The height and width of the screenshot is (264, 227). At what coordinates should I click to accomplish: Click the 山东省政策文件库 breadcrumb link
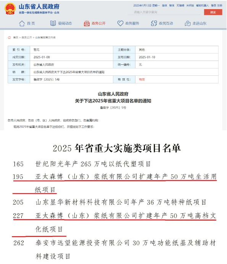click(45, 37)
